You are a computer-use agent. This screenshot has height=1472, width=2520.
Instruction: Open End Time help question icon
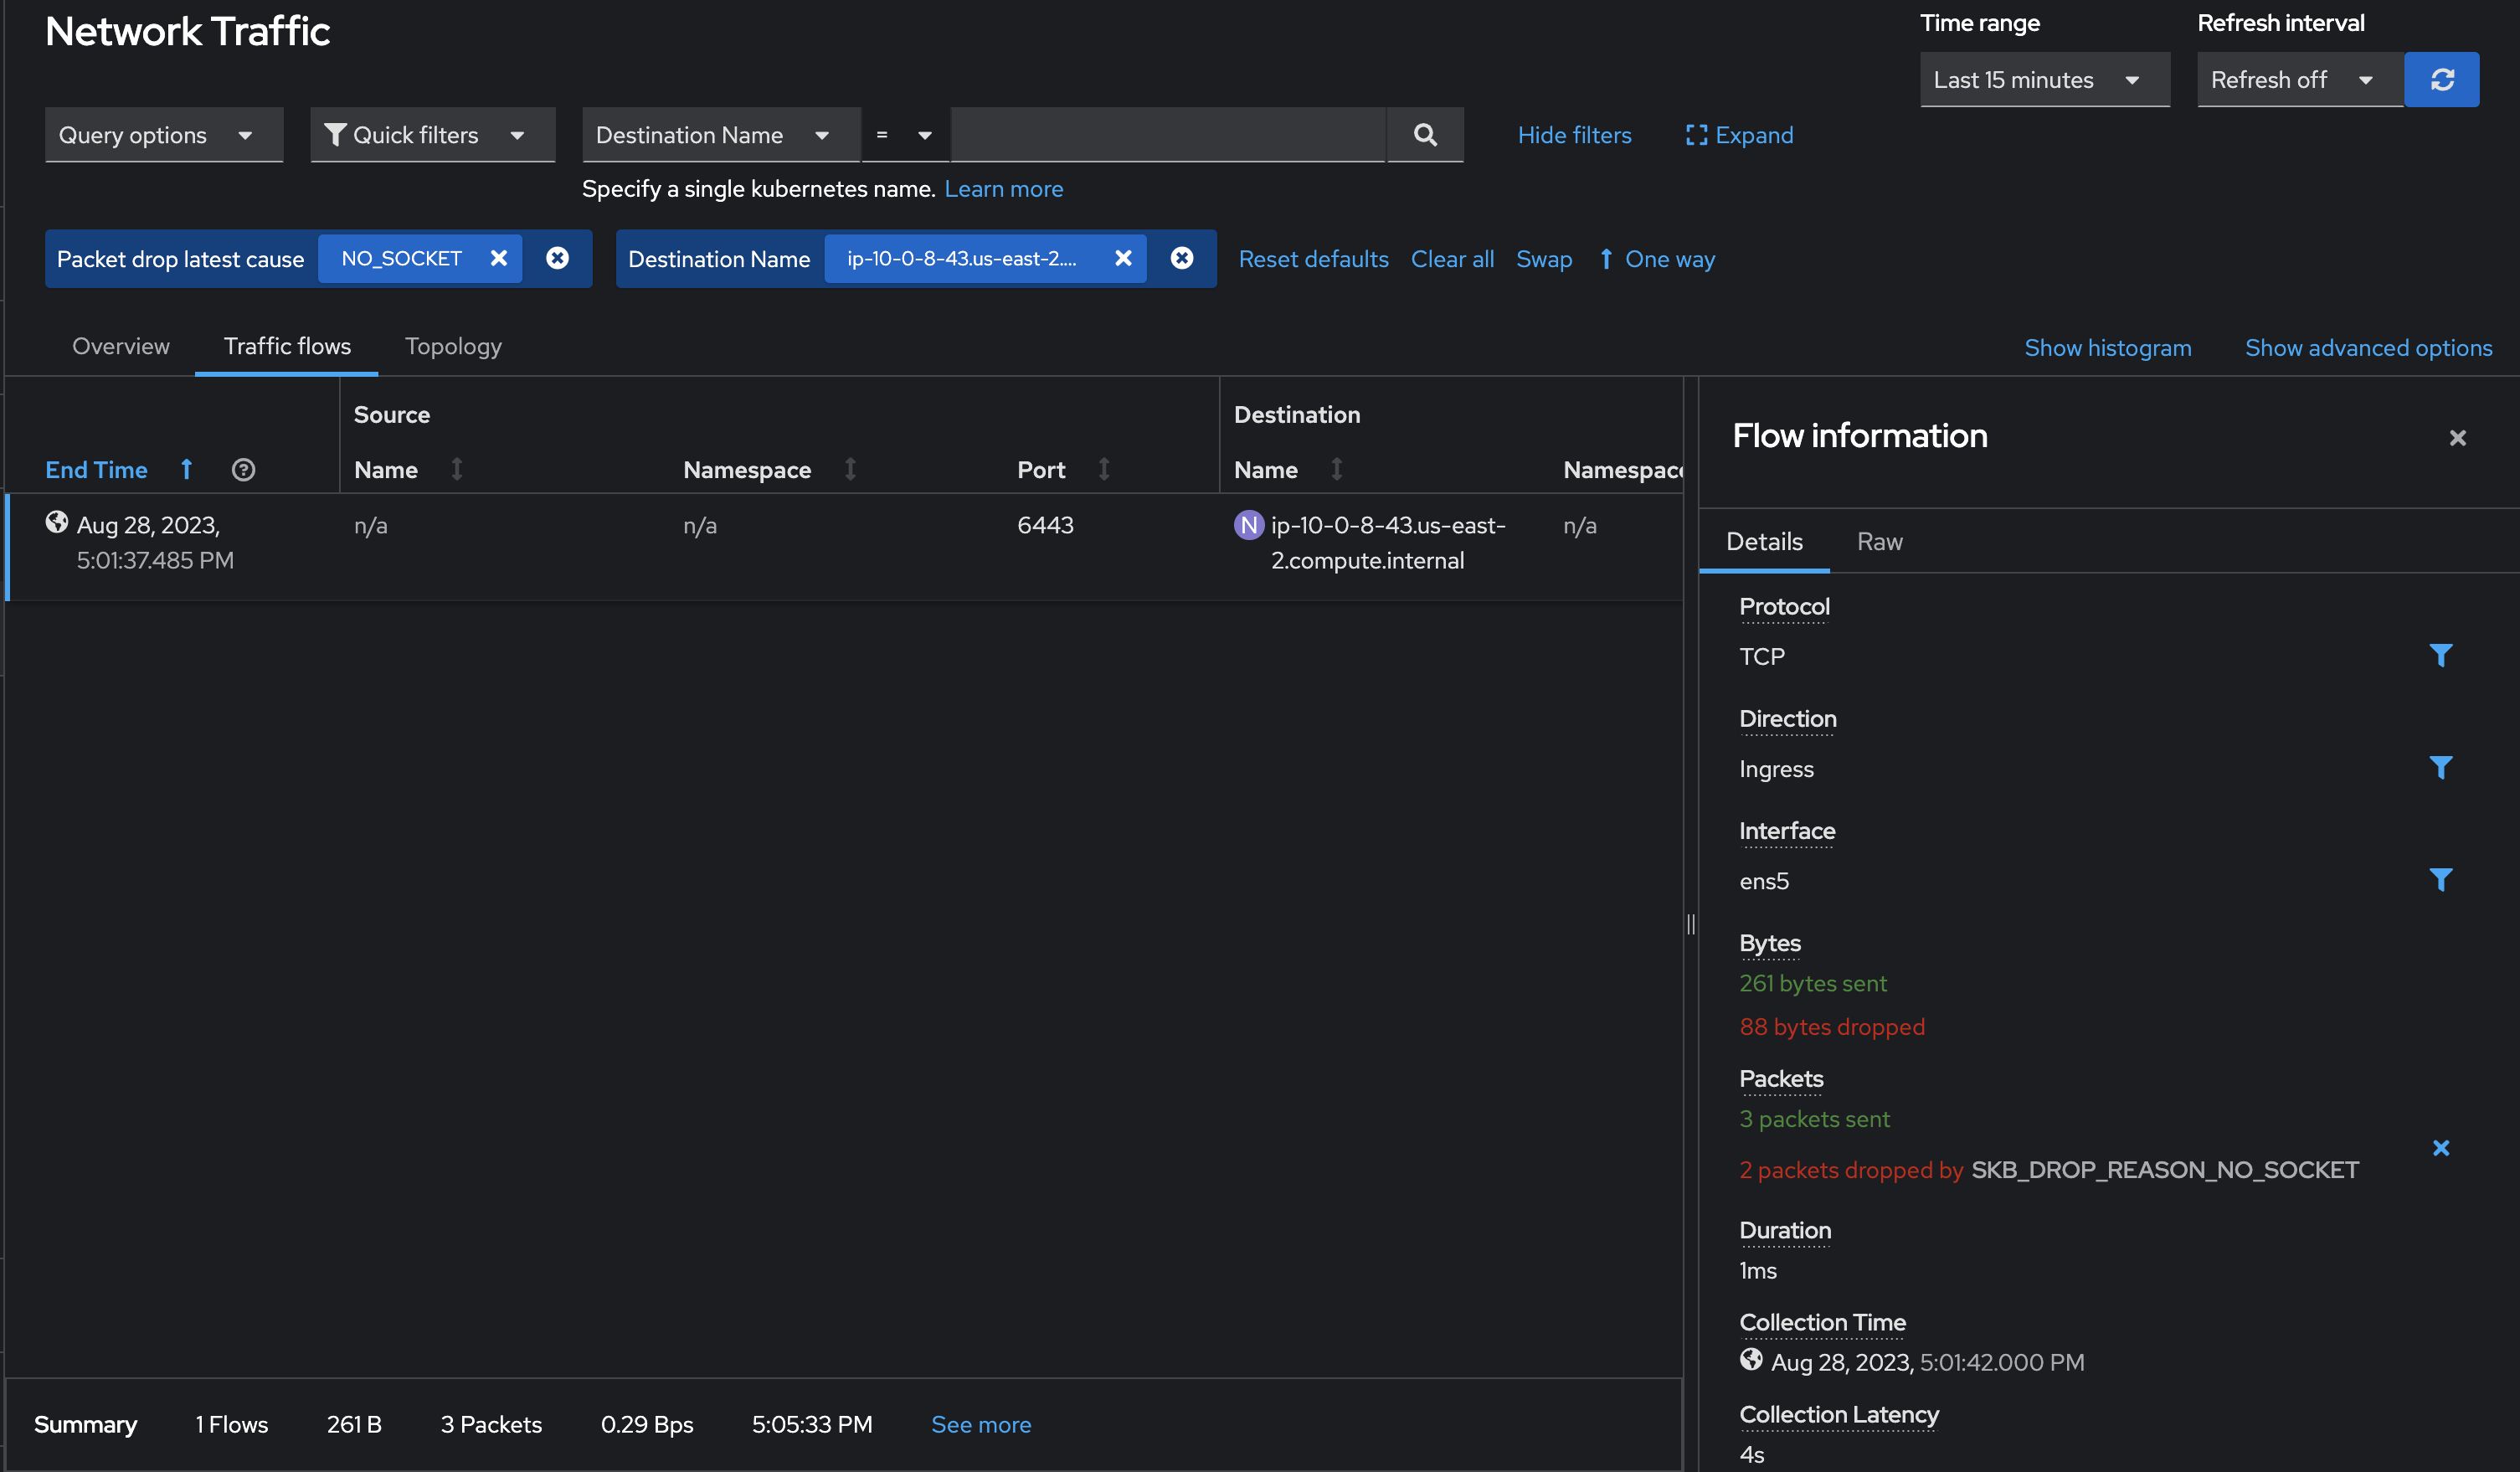pyautogui.click(x=243, y=470)
